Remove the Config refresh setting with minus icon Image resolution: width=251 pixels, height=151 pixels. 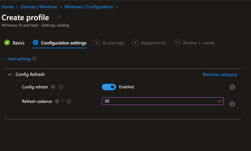tap(232, 87)
